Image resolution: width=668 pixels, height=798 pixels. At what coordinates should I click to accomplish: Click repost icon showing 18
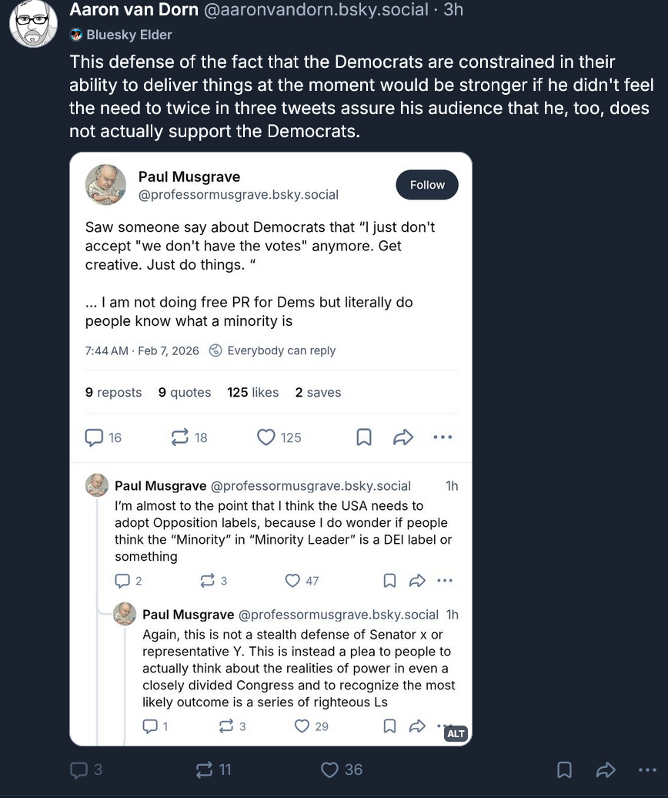180,438
